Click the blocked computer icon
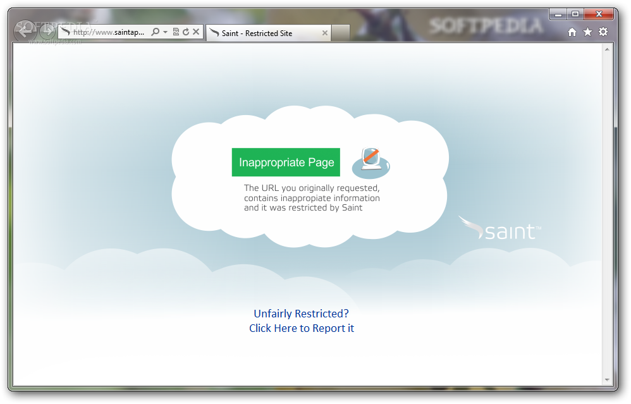Viewport: 631px width, 404px height. tap(371, 162)
